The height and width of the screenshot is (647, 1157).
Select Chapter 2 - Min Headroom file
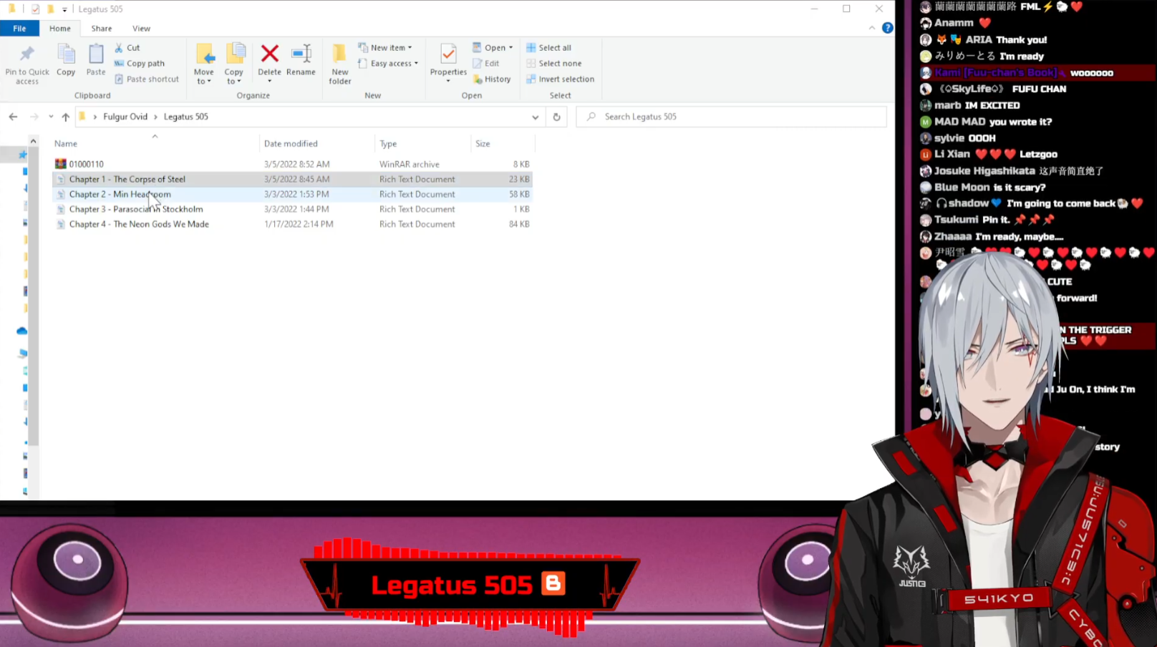[292, 194]
